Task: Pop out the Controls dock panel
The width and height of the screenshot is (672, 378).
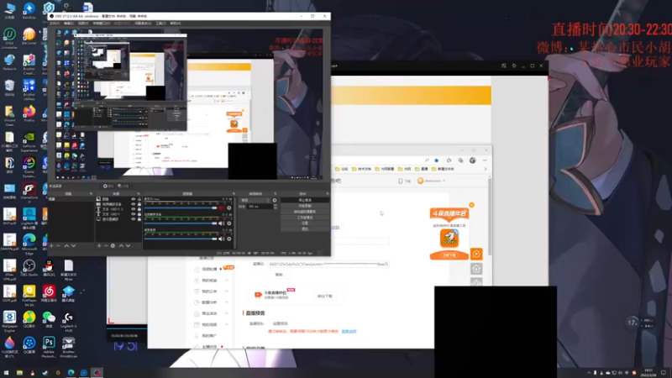Action: 328,194
